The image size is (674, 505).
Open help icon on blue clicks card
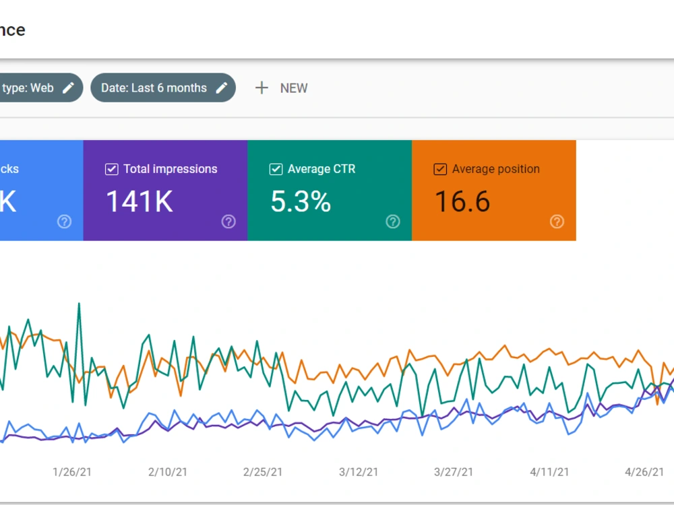tap(64, 222)
